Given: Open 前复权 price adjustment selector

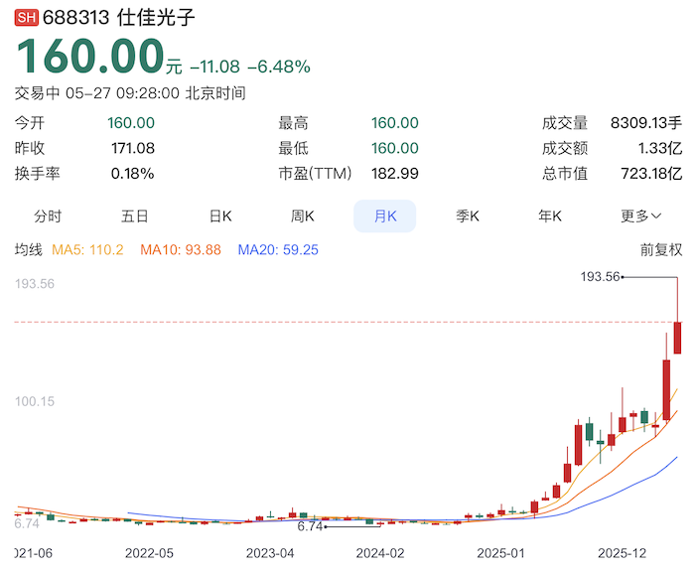Looking at the screenshot, I should point(661,250).
